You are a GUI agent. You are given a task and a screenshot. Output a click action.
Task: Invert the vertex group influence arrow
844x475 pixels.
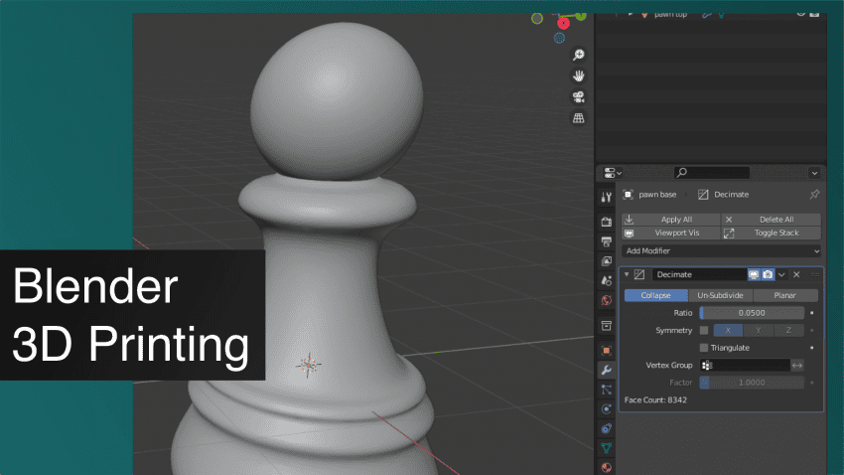[797, 365]
